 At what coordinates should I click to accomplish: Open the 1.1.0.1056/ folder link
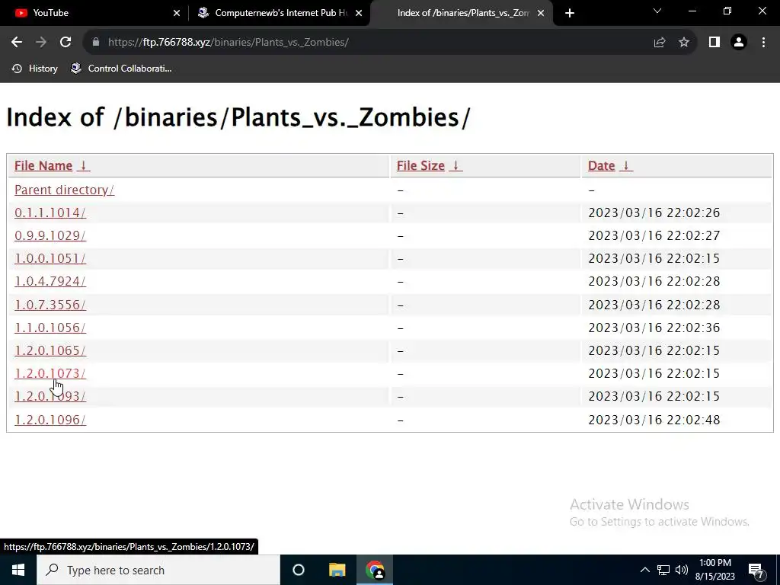(50, 328)
